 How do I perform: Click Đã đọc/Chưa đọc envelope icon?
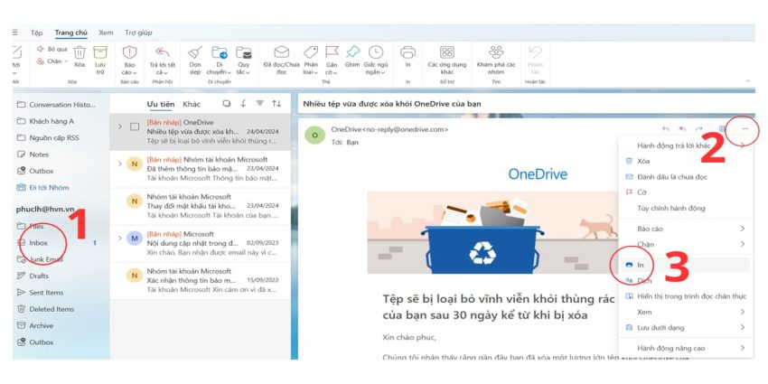pyautogui.click(x=281, y=52)
